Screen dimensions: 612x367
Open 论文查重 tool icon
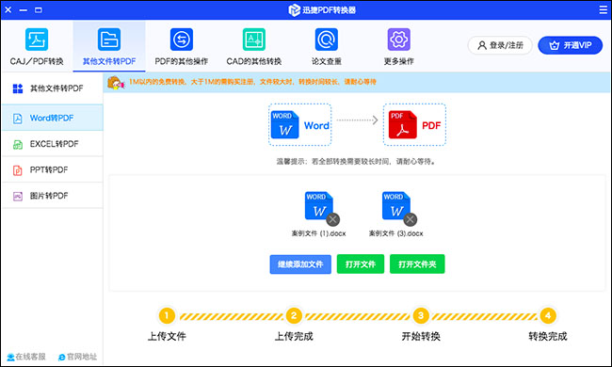(x=327, y=40)
